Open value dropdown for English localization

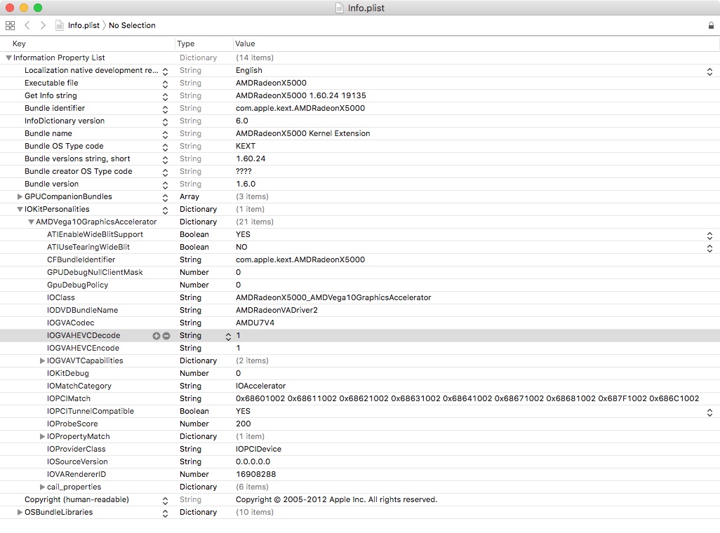coord(709,72)
